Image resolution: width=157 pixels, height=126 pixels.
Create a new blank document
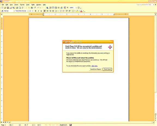click(2, 8)
